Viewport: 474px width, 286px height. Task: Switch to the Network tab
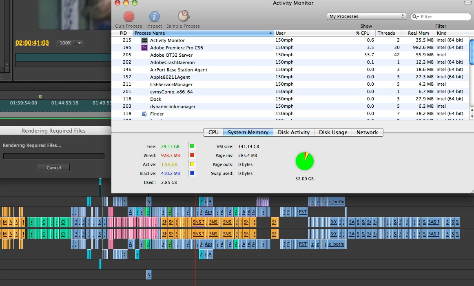[367, 133]
